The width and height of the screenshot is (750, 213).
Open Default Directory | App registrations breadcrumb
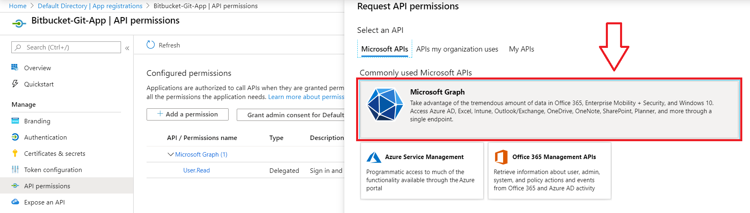(90, 6)
